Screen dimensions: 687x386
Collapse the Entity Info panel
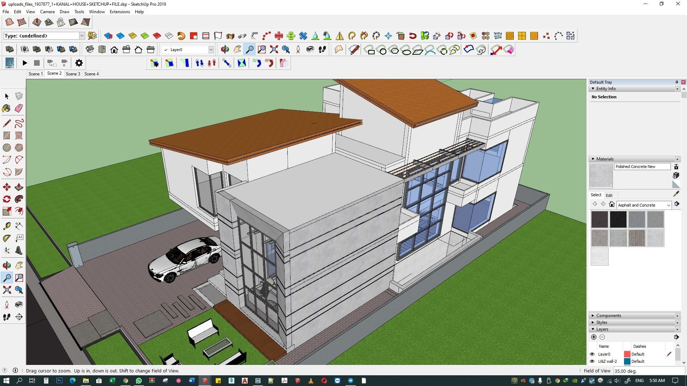593,89
